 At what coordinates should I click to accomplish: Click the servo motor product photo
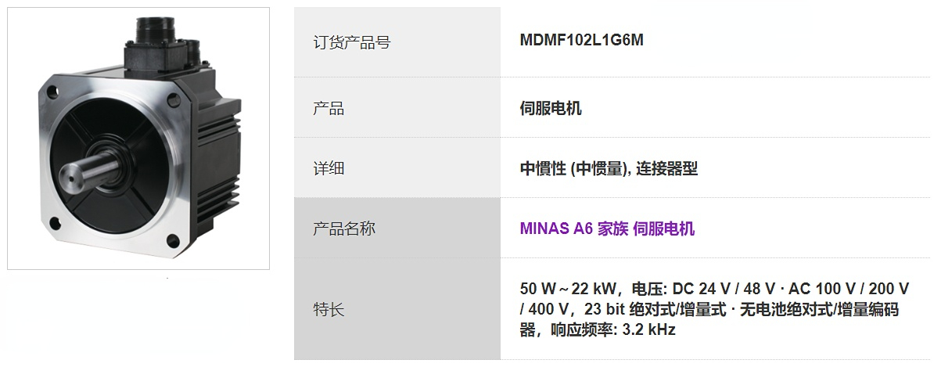pyautogui.click(x=138, y=141)
